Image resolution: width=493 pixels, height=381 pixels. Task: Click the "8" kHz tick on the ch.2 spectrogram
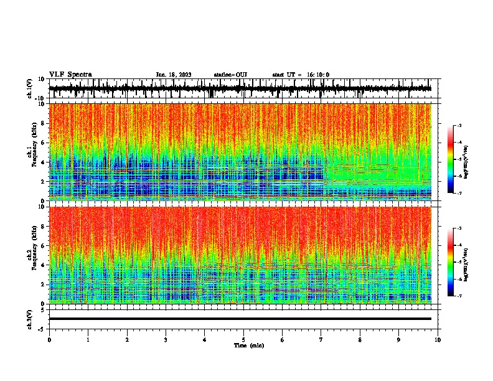coord(43,227)
